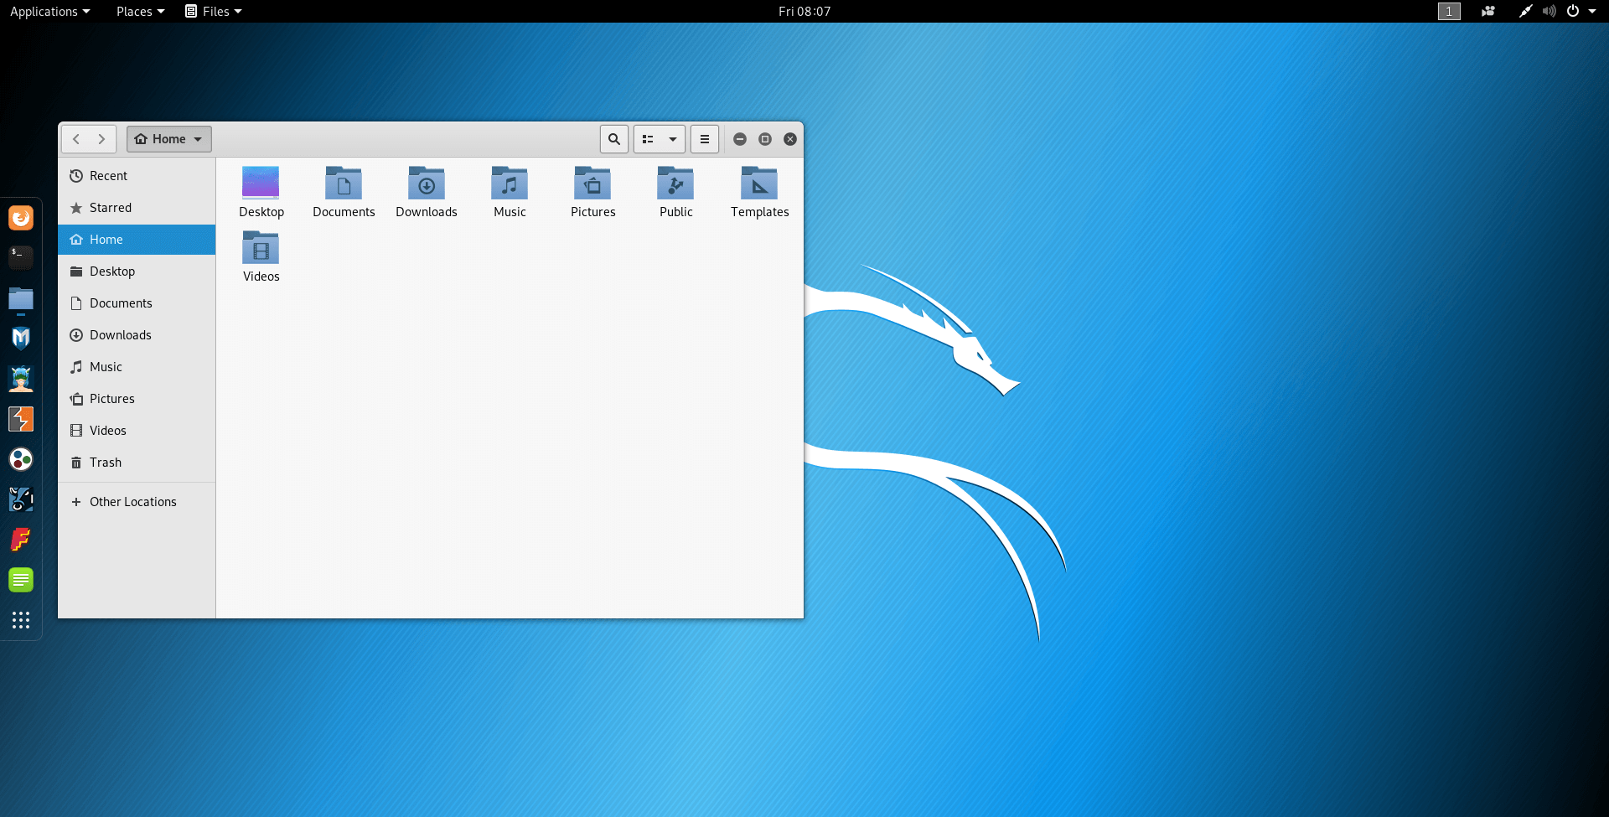Select Desktop in the sidebar
Screen dimensions: 1609x817
tap(137, 271)
